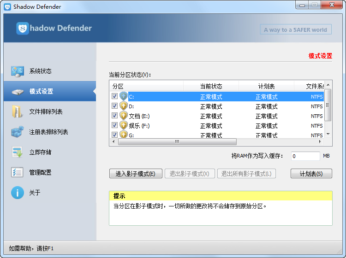The width and height of the screenshot is (346, 258).
Task: Click the RAM write cache MB field
Action: 305,156
